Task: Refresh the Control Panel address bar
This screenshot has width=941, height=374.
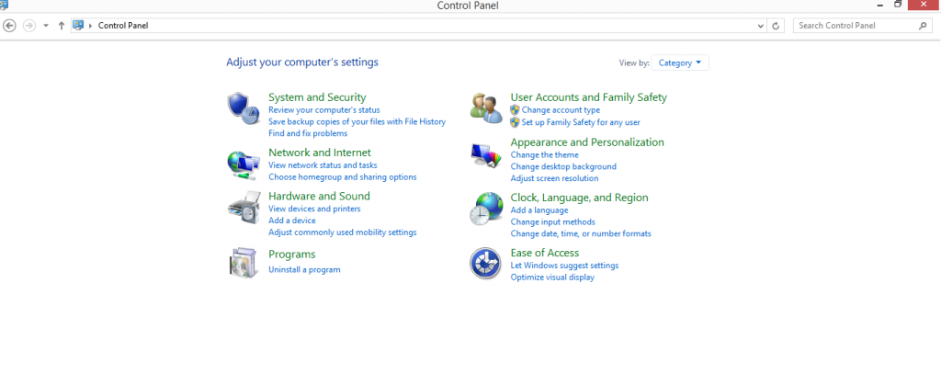Action: (776, 26)
